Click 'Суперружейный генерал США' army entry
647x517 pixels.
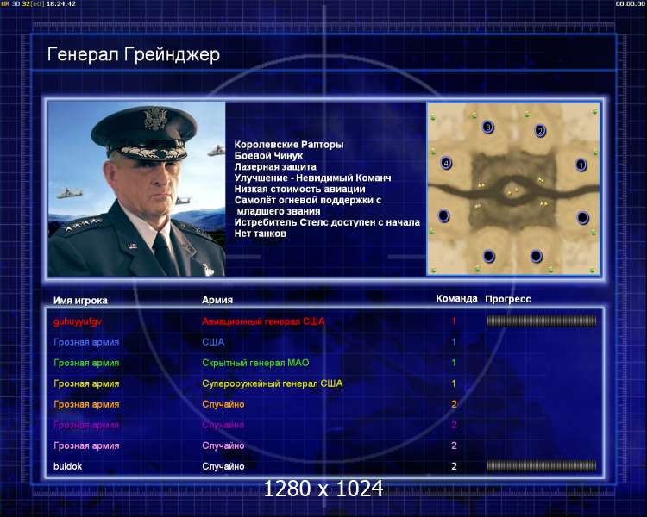273,383
